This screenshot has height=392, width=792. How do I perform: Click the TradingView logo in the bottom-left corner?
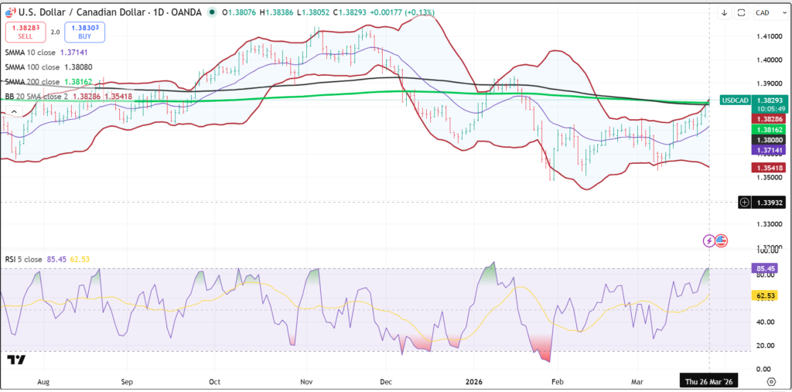pos(15,360)
